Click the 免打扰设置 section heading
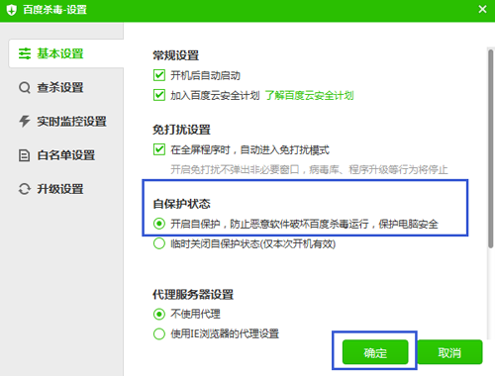This screenshot has width=495, height=376. (x=181, y=130)
